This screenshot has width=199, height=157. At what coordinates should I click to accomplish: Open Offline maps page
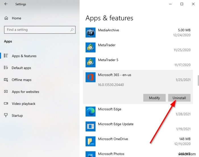click(x=22, y=80)
